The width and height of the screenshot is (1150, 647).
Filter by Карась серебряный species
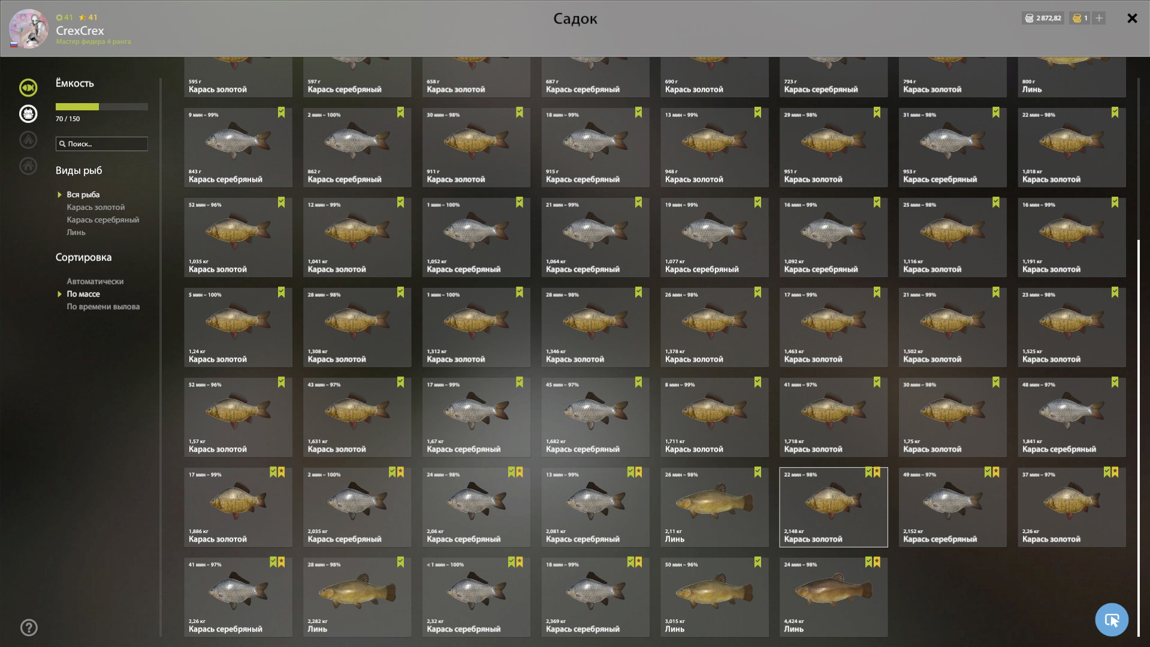103,220
